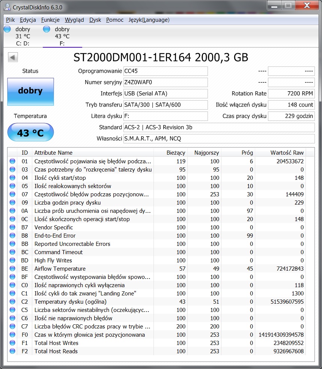Click the disk model title ST2000DM001-1ER164

[x=161, y=57]
